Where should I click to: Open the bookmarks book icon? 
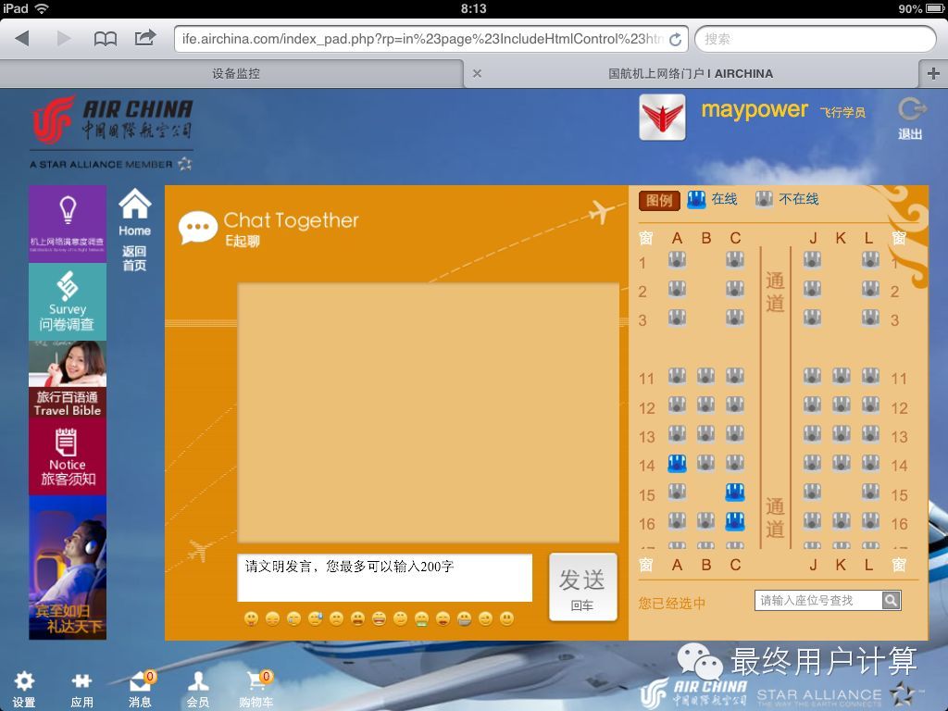click(x=106, y=39)
